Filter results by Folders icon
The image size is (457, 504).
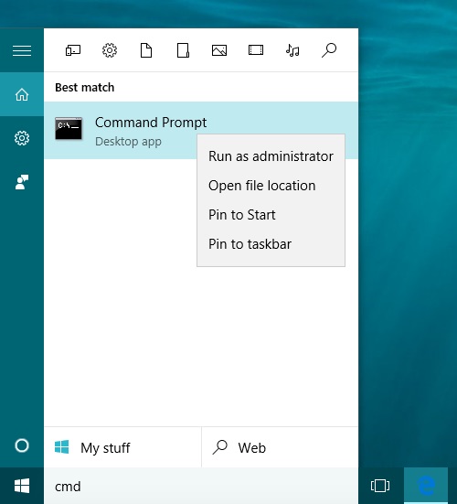pyautogui.click(x=183, y=50)
